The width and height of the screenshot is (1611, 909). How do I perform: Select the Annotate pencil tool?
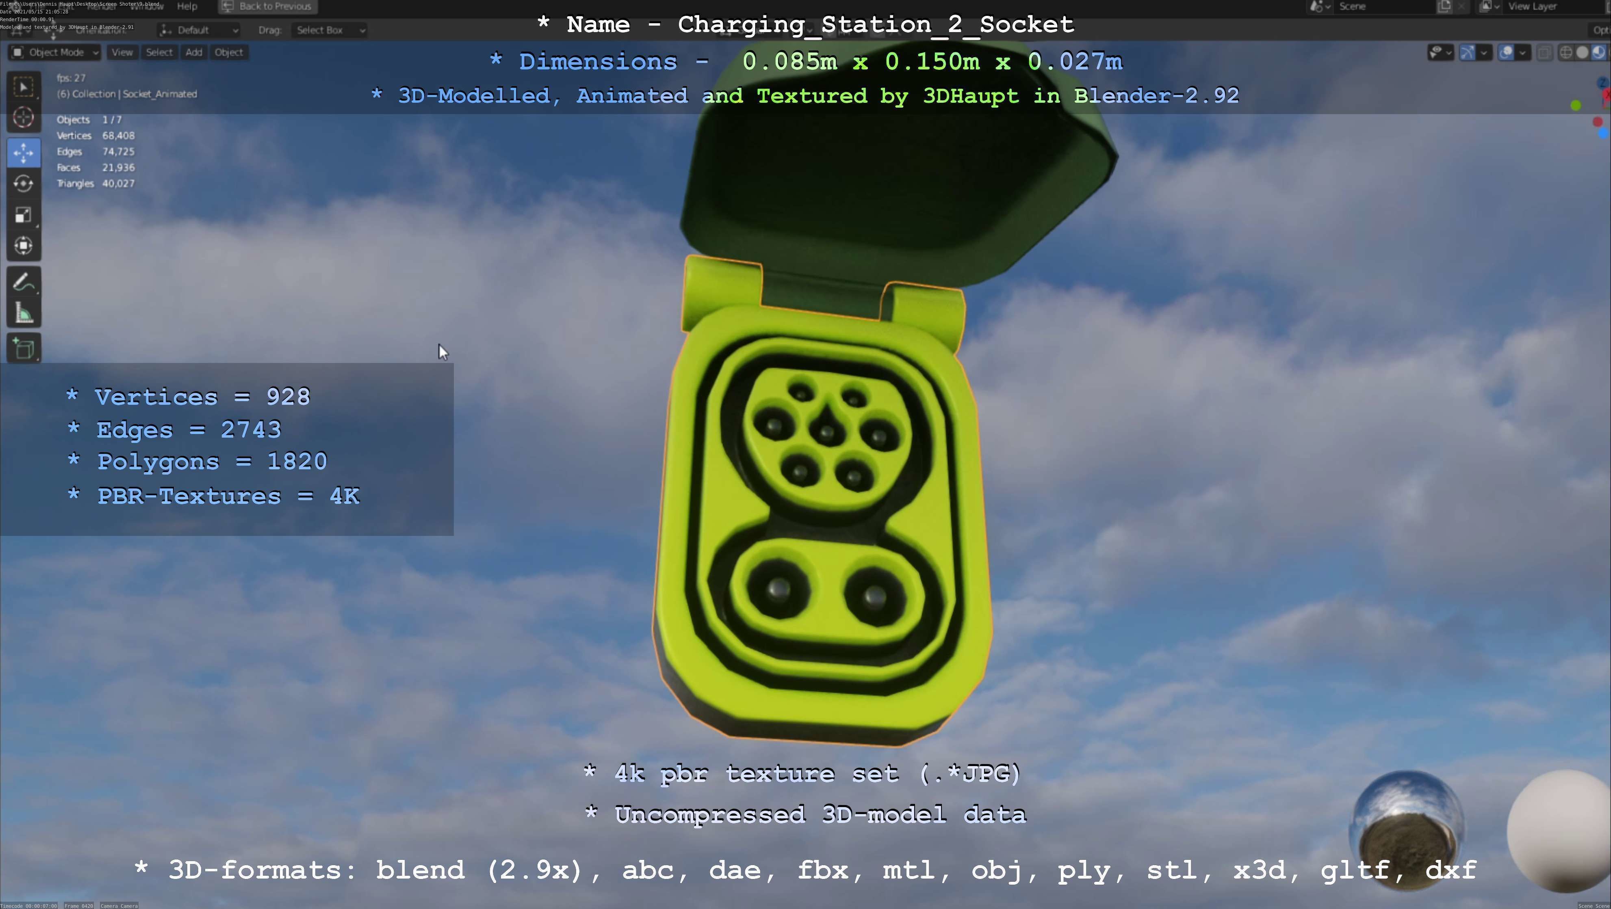[24, 283]
